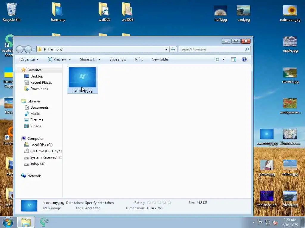Open Downloads in the navigation pane
This screenshot has height=228, width=305.
coord(39,88)
